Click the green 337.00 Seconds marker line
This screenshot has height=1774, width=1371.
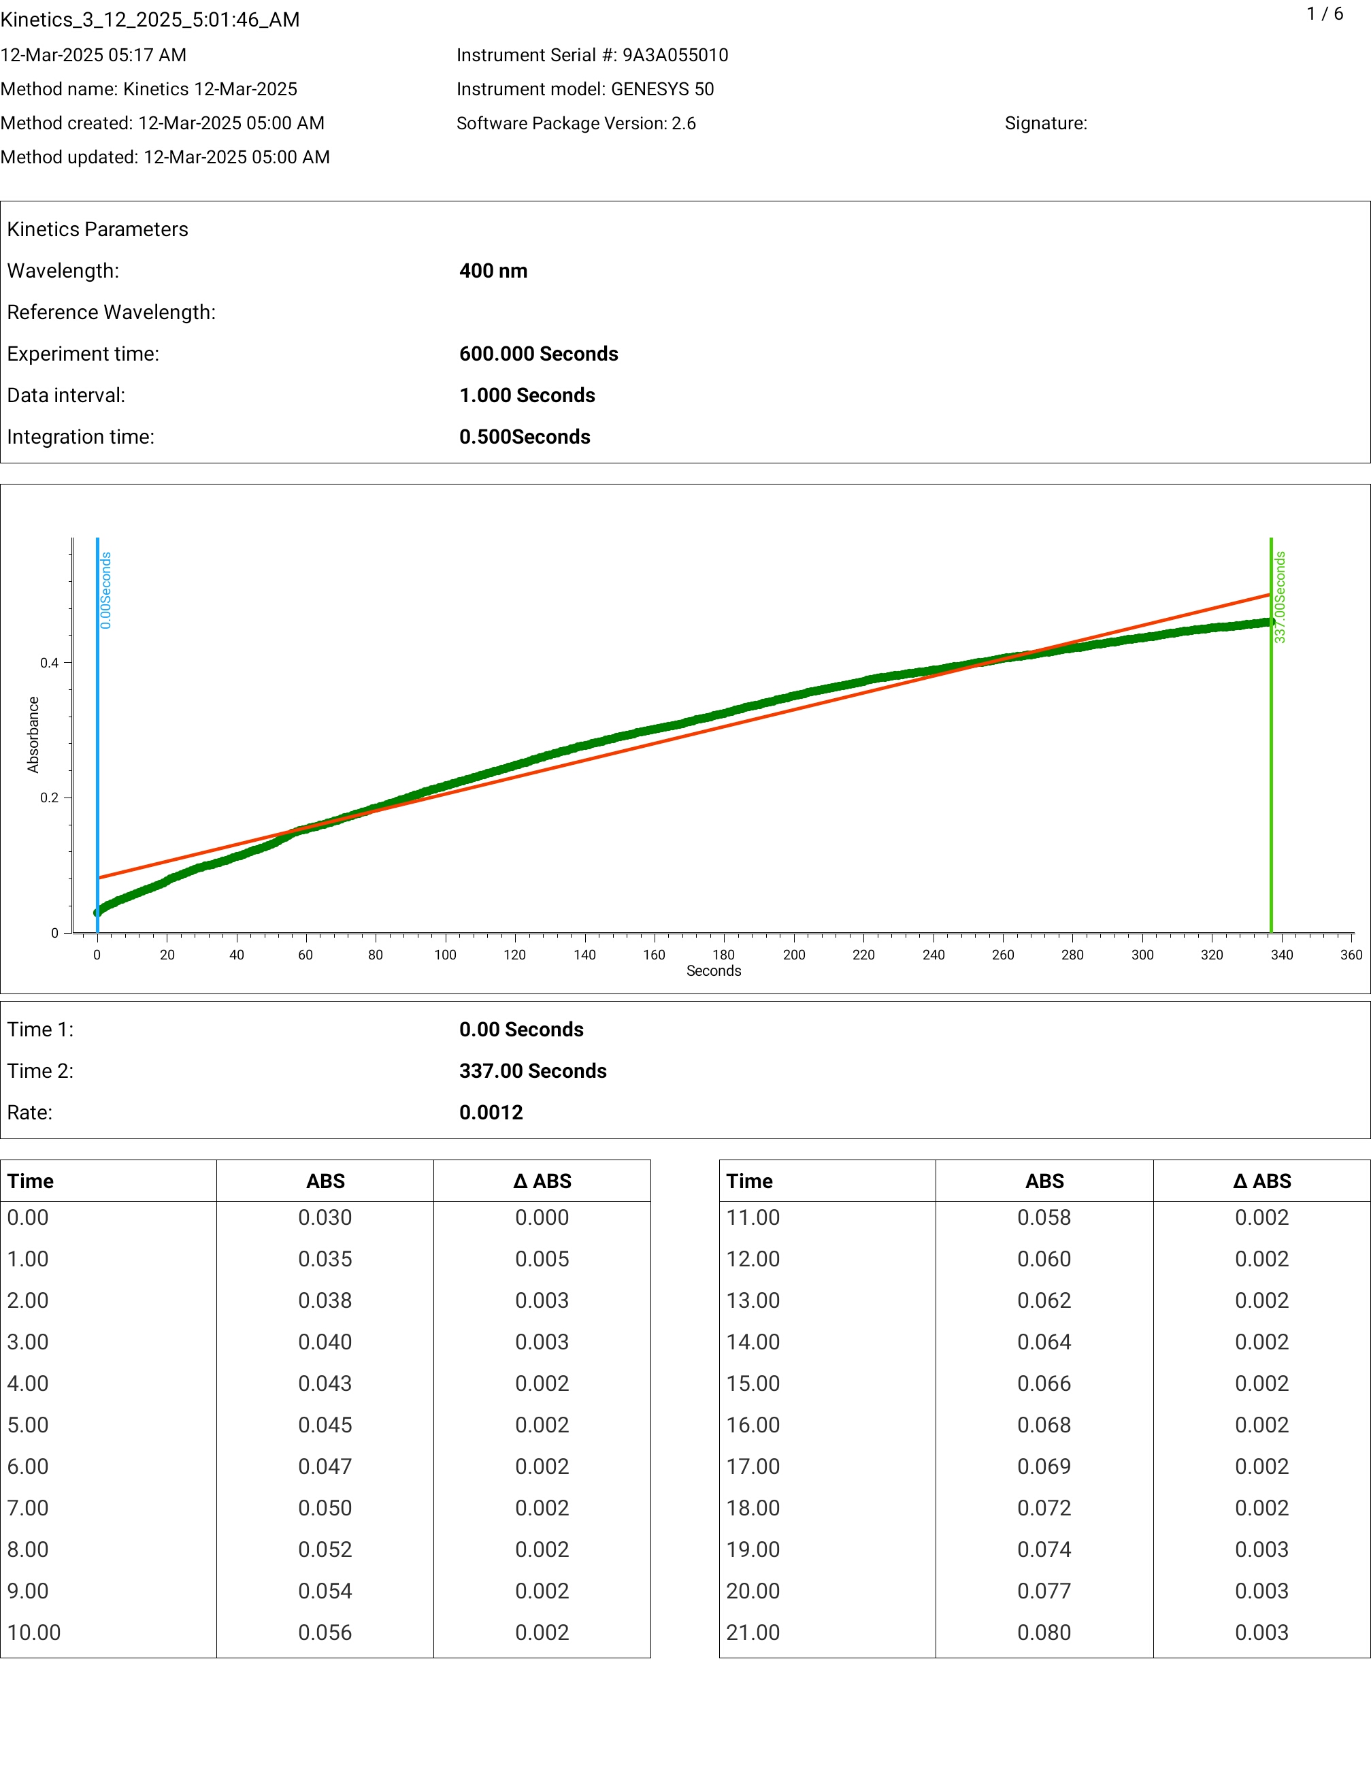click(1271, 772)
